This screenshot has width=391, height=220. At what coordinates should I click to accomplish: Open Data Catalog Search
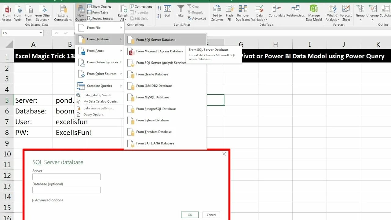[x=97, y=95]
